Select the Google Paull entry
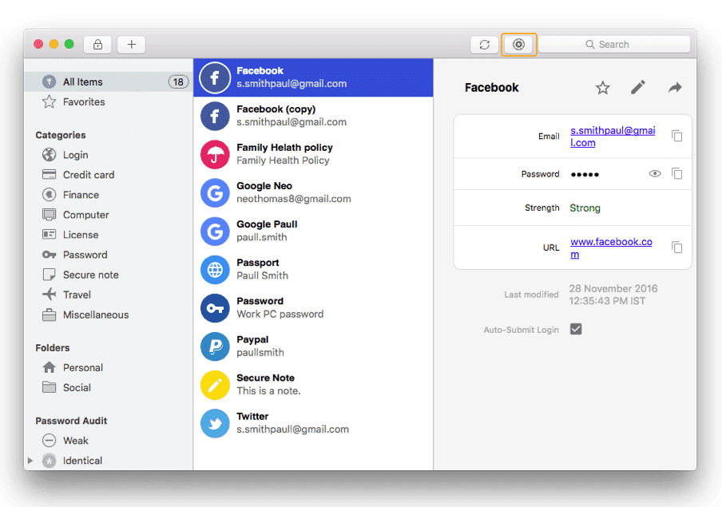 [x=313, y=231]
